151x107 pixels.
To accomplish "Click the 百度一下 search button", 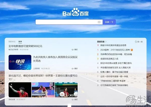I will tap(109, 22).
